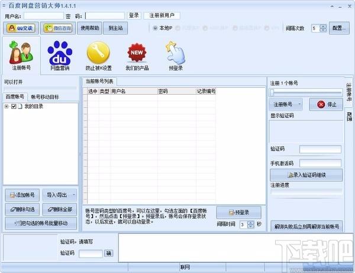Open the 注册帐号 dropdown in right panel
The height and width of the screenshot is (273, 355).
(286, 104)
